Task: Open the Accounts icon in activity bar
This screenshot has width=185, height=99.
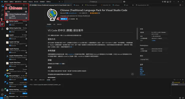Action: point(2,90)
